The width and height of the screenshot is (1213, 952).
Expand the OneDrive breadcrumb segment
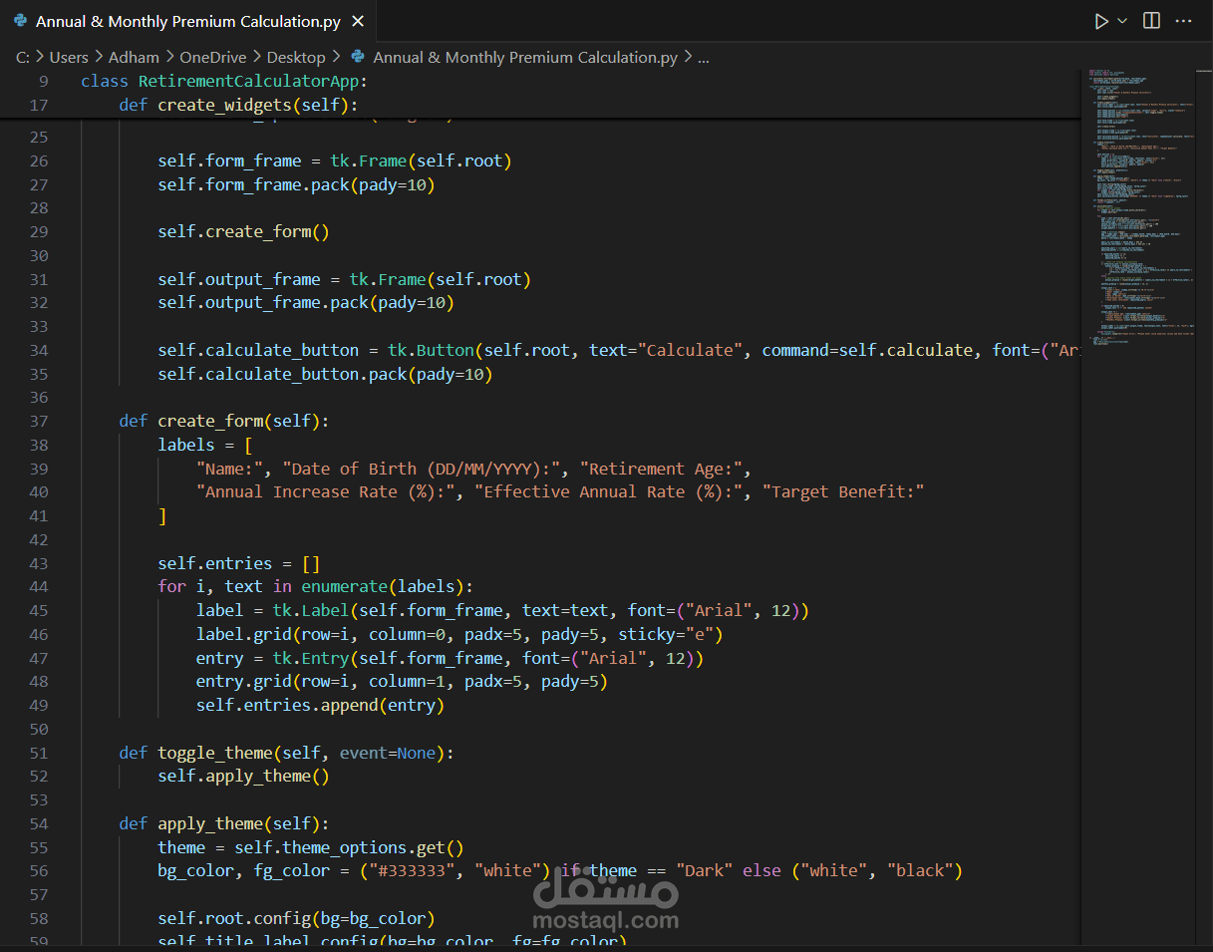212,58
